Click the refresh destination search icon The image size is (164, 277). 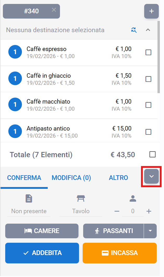click(134, 30)
